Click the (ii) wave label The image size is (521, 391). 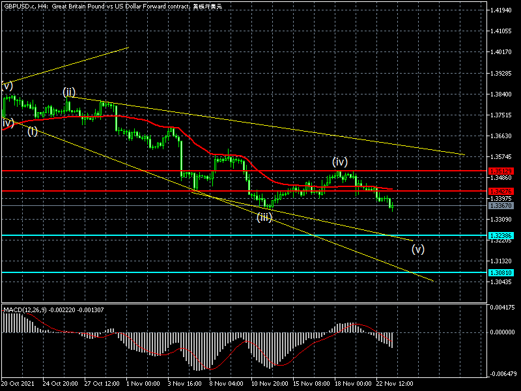[x=69, y=92]
